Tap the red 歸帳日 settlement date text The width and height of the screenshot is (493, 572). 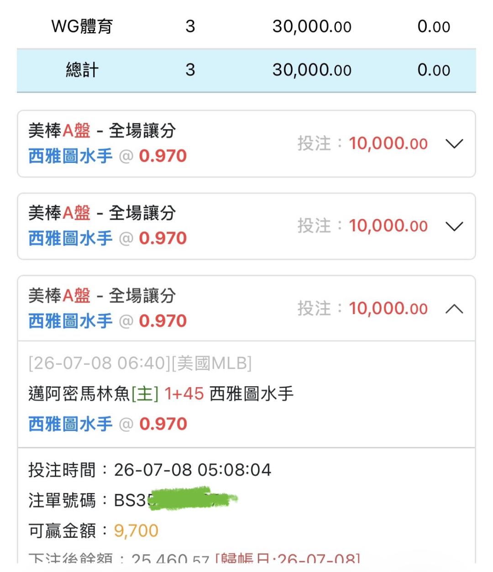287,557
